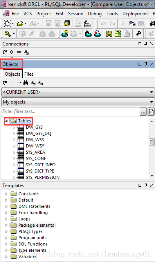155x262 pixels.
Task: Open the Session menu
Action: pos(76,14)
